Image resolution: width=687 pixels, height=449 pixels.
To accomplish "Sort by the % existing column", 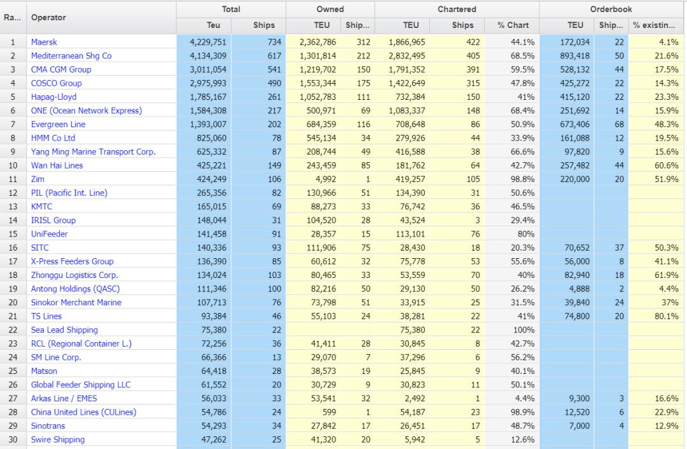I will coord(656,25).
